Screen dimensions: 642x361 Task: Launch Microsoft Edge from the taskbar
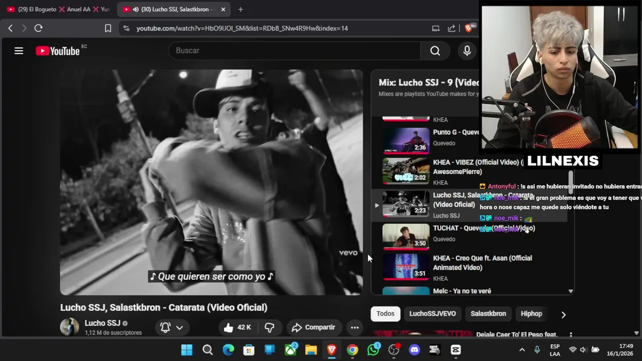pos(228,349)
